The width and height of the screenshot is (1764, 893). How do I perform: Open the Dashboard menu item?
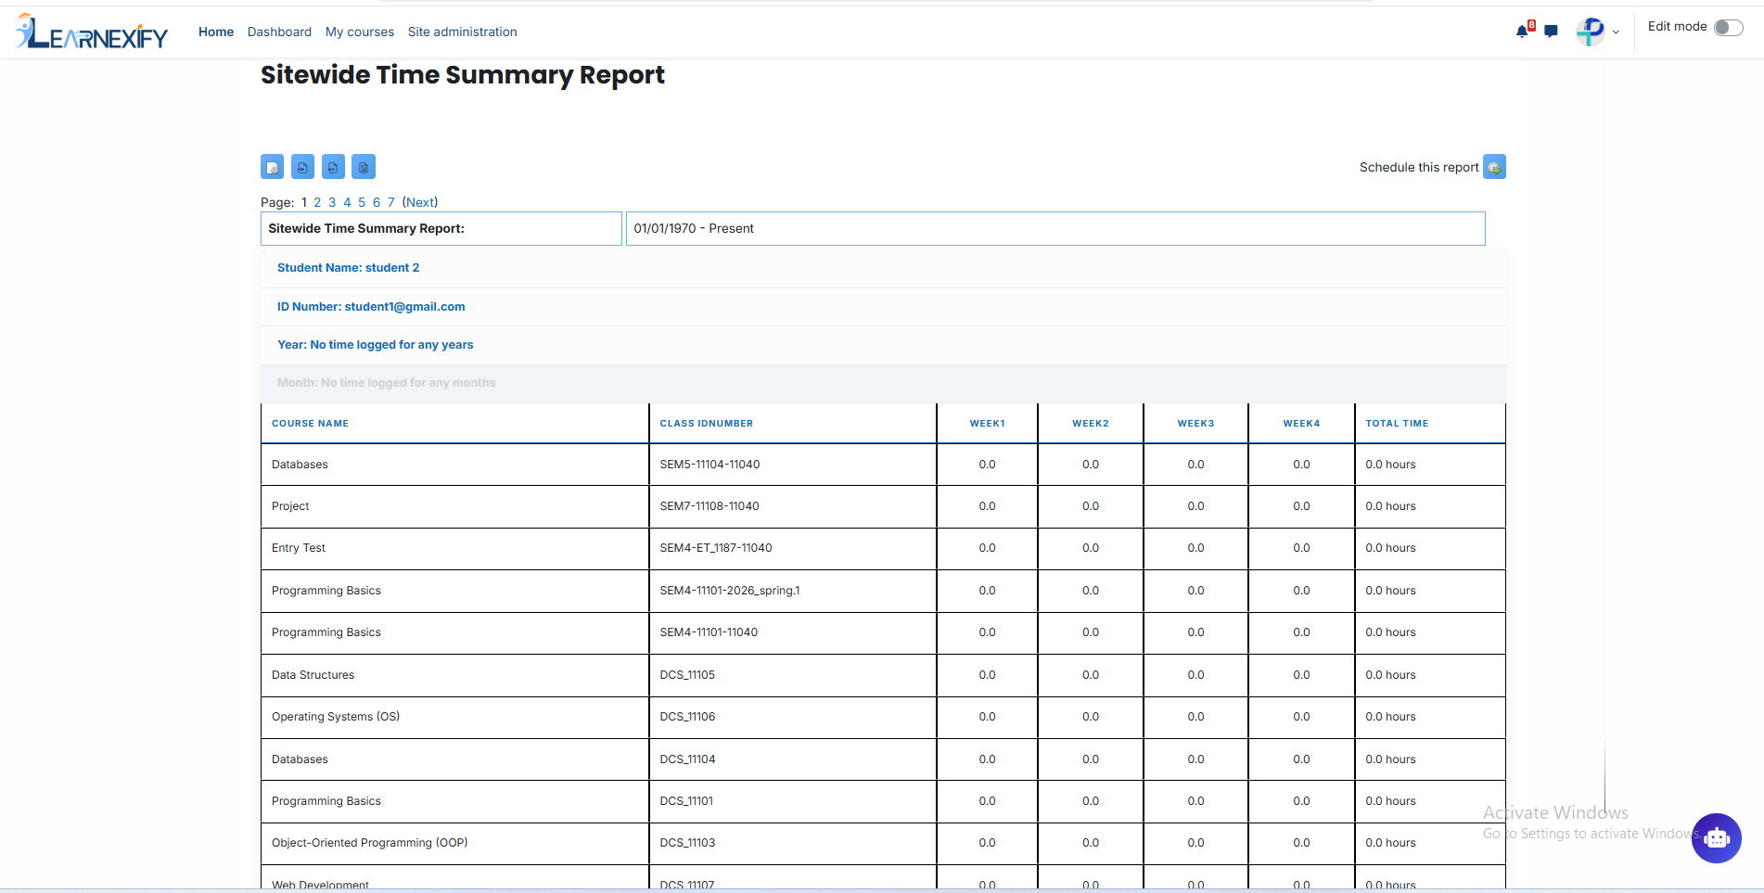pyautogui.click(x=279, y=32)
